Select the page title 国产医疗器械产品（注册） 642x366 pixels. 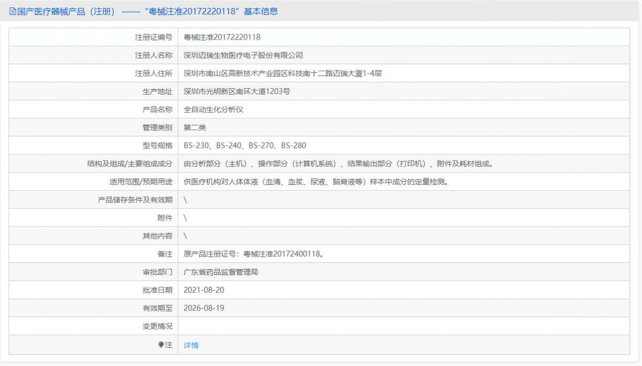point(66,11)
